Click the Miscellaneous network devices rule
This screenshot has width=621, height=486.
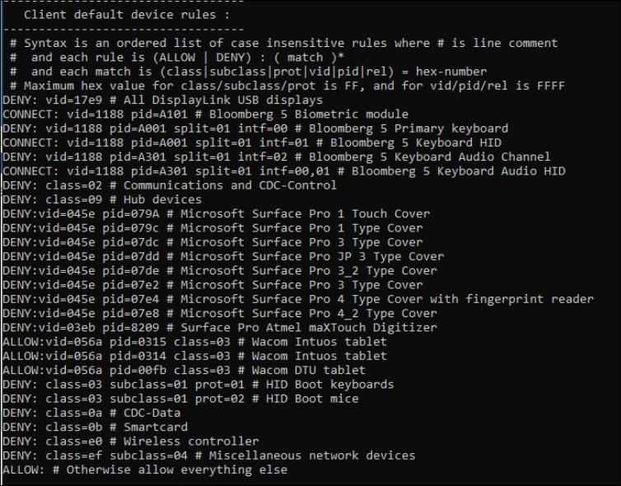point(208,456)
